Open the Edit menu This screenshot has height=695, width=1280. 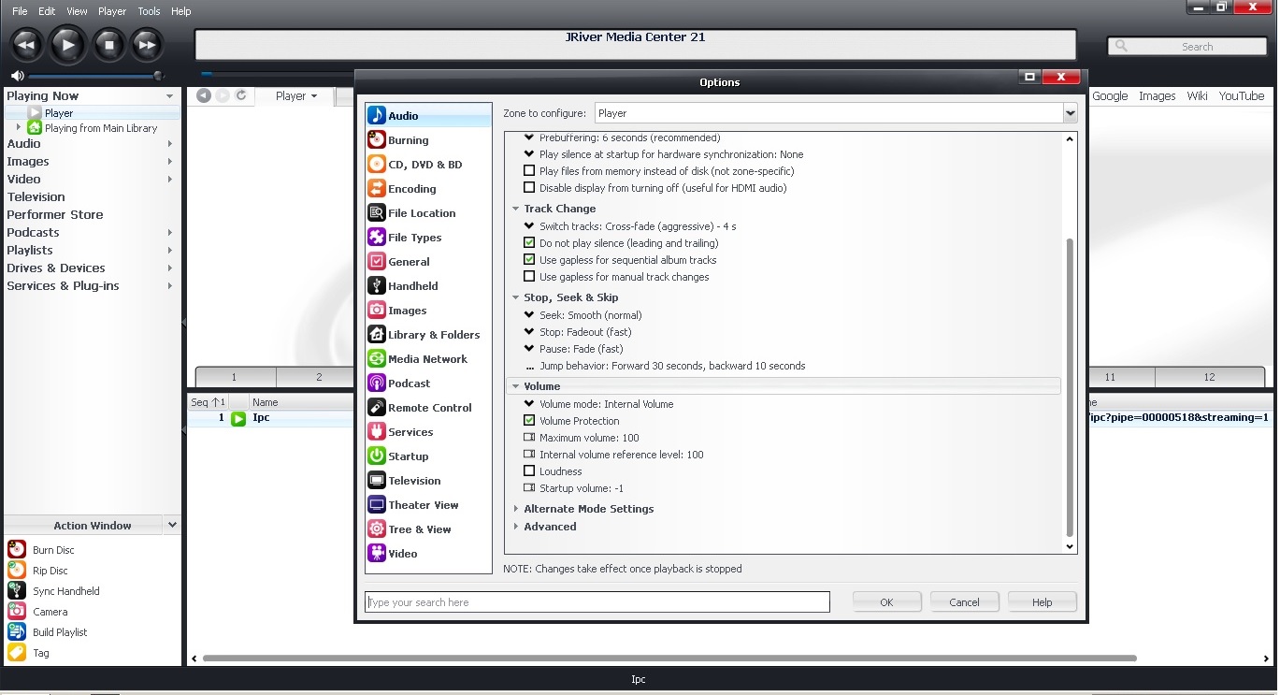click(47, 11)
